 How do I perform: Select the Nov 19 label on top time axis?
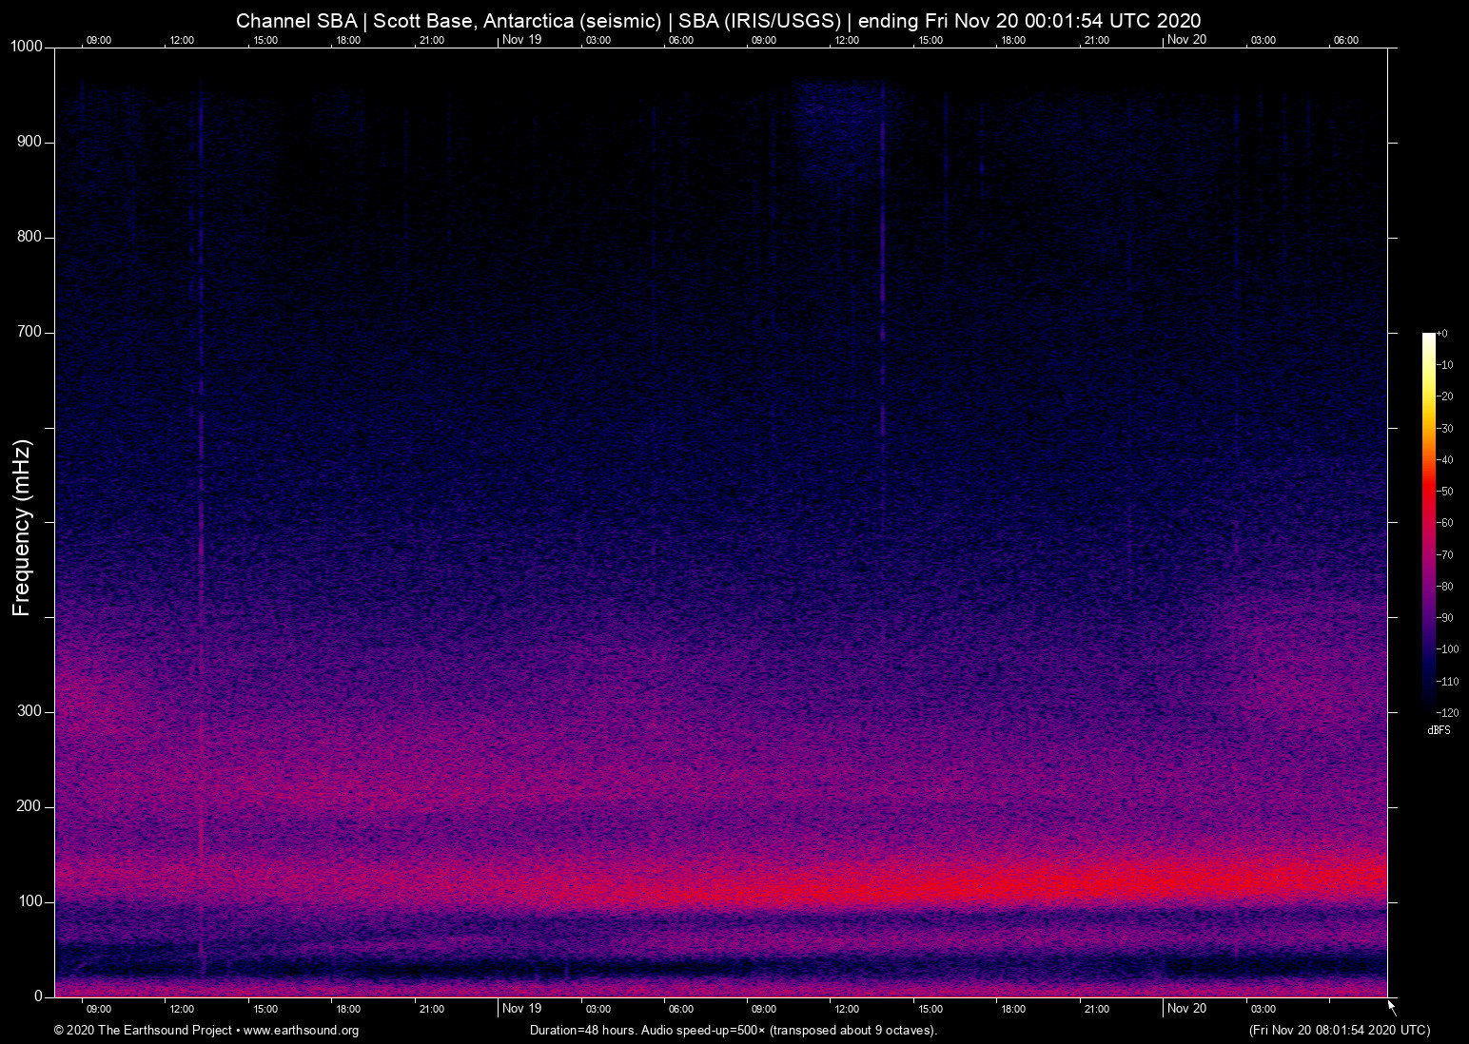(521, 40)
